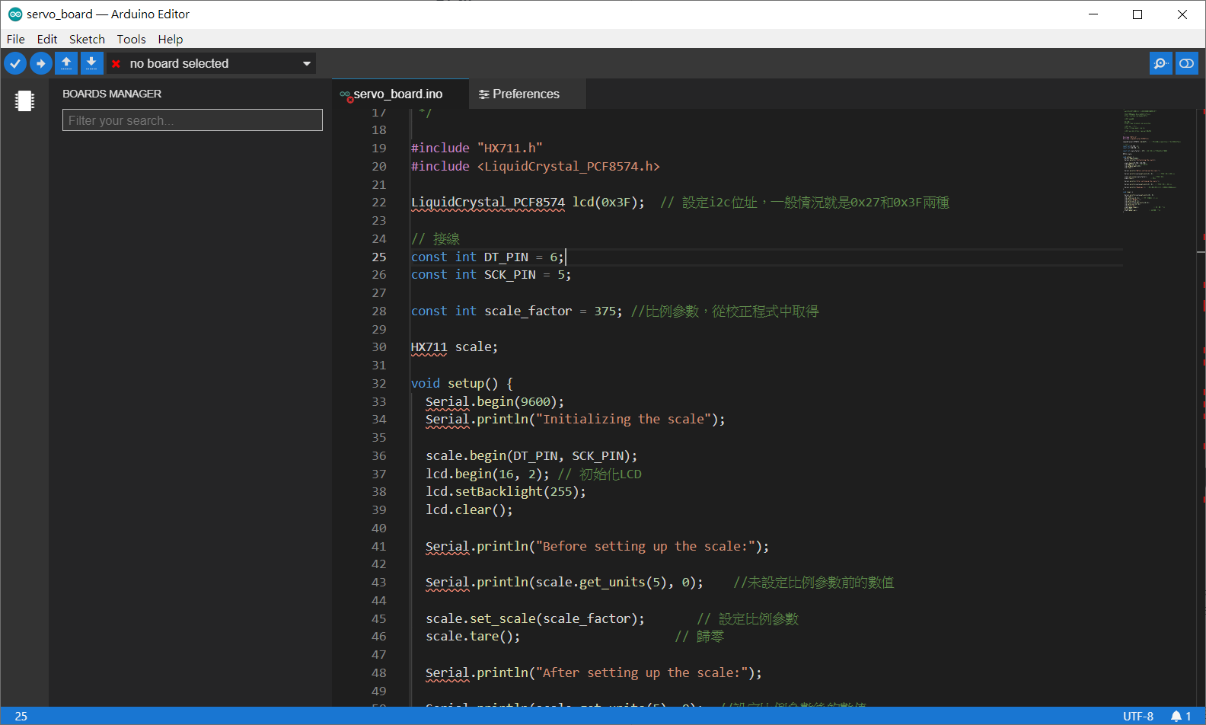This screenshot has height=725, width=1206.
Task: Toggle the Boards Manager sidebar icon
Action: [x=24, y=101]
